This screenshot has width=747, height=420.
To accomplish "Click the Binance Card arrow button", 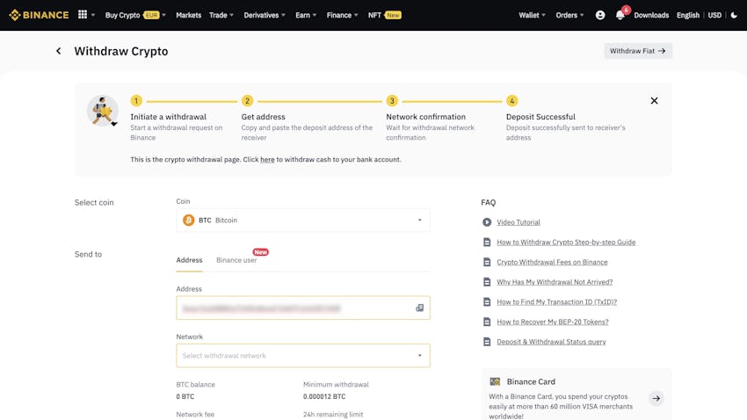I will [656, 398].
